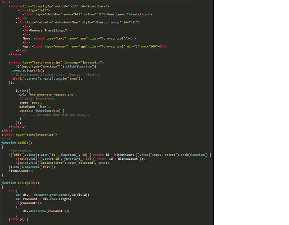Viewport: 289px width, 225px height.
Task: Click the id="insertForm" attribute
Action: click(x=94, y=6)
